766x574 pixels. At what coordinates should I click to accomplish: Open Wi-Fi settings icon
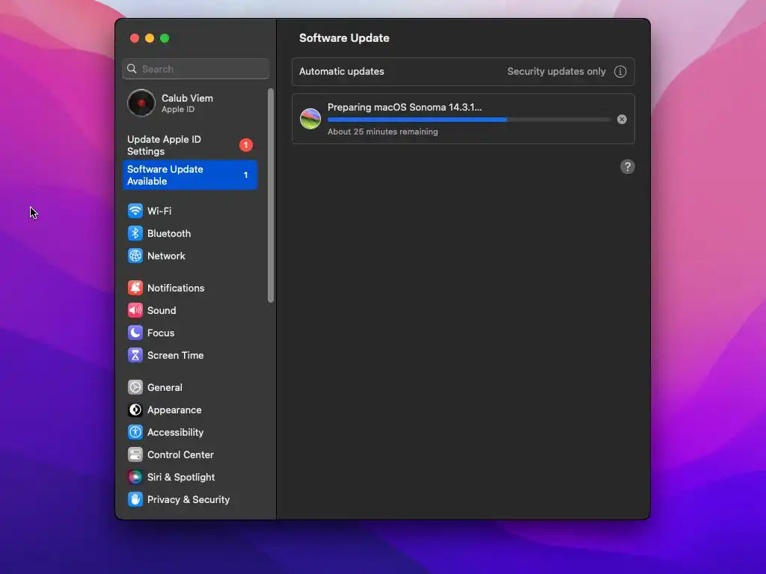point(135,211)
